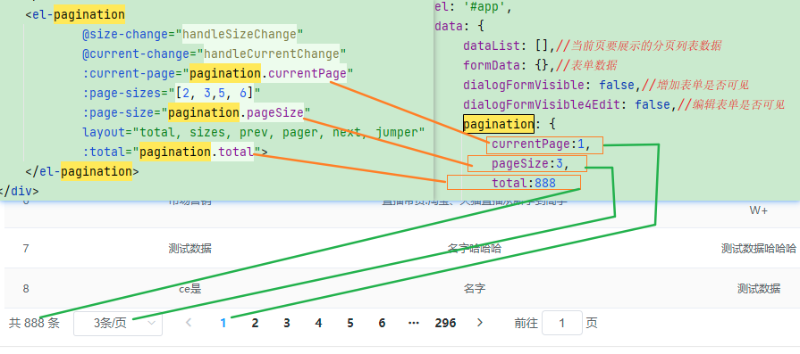
Task: Click the opening el-pagination tag
Action: 74,15
